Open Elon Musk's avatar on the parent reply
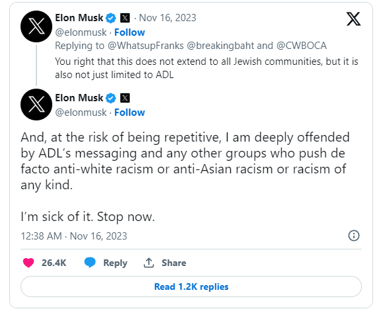The image size is (385, 311). coord(36,26)
